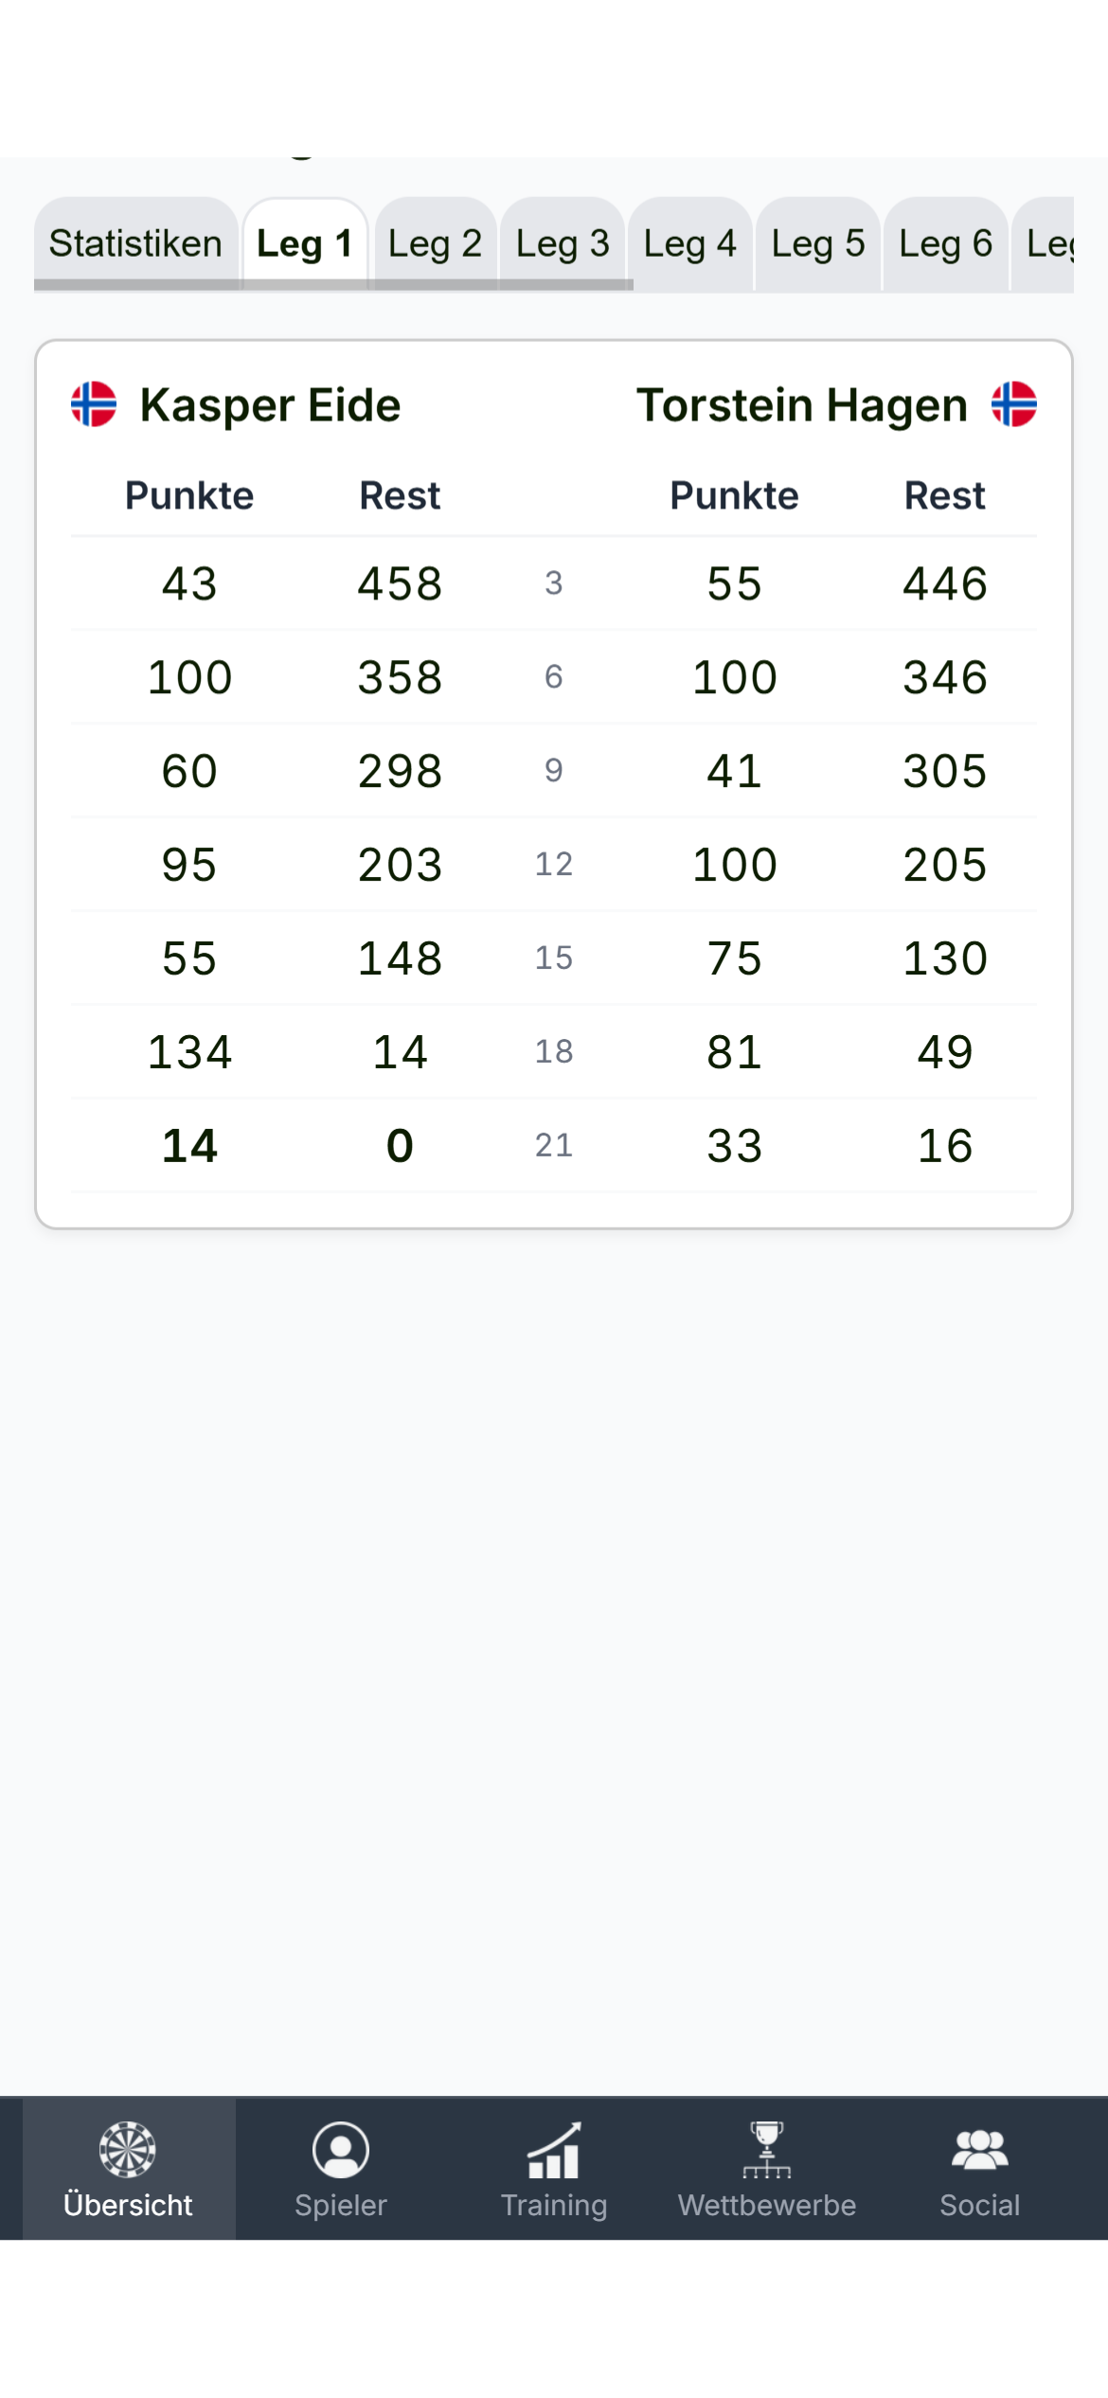Tap the Training chart icon

(x=554, y=2149)
